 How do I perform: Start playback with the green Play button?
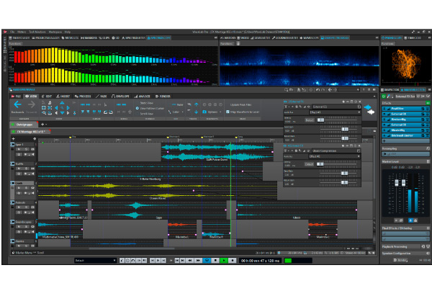[x=224, y=261]
